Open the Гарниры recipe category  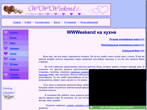pyautogui.click(x=14, y=48)
